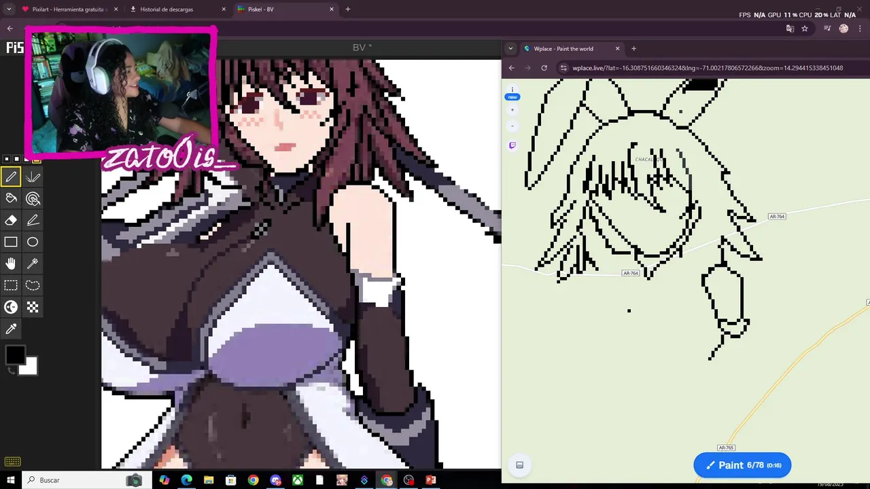This screenshot has width=870, height=489.
Task: Select the Paint bucket tool
Action: pyautogui.click(x=11, y=199)
